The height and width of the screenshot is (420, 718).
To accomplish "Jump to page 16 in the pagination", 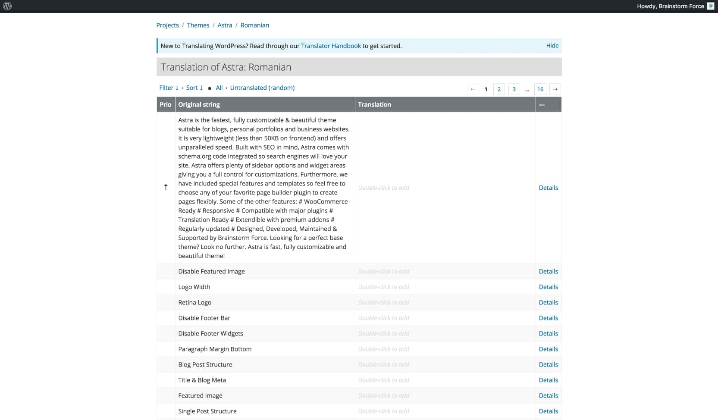I will coord(540,89).
